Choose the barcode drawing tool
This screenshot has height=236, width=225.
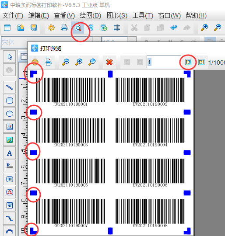click(10, 179)
